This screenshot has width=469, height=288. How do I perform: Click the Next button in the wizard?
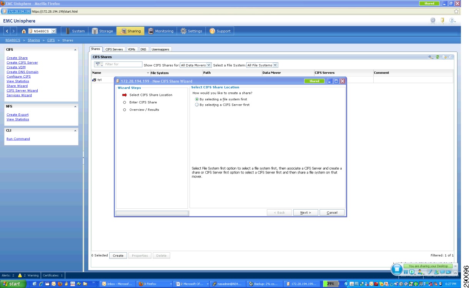306,213
